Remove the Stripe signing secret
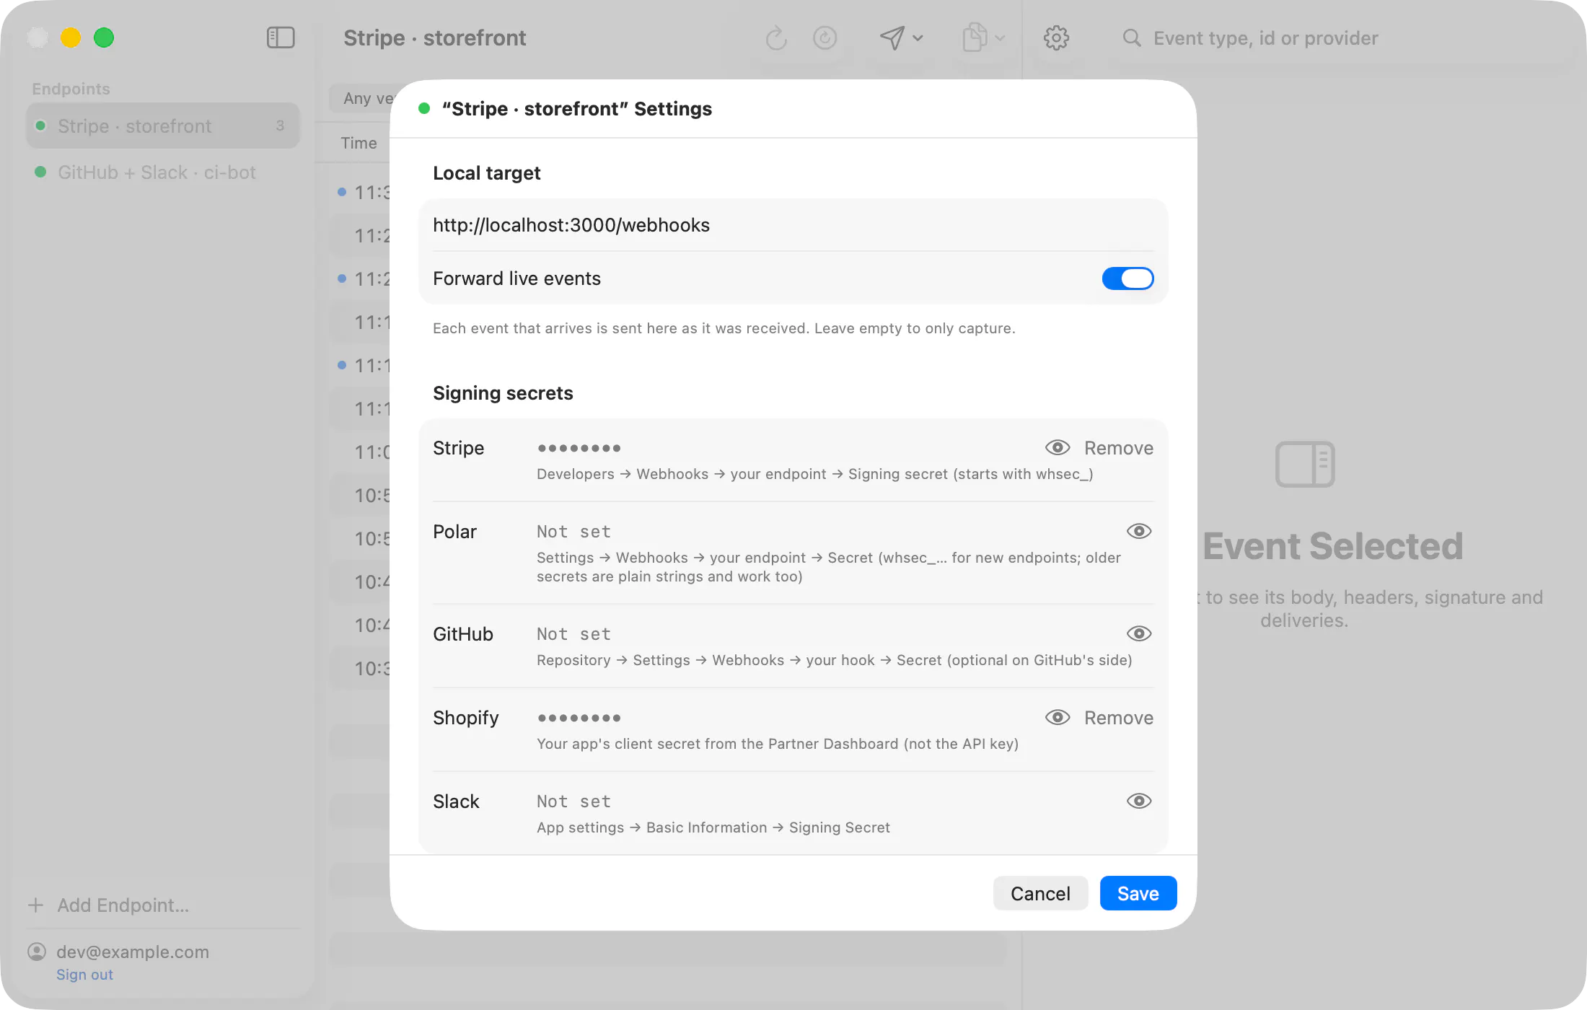This screenshot has width=1587, height=1010. click(x=1119, y=448)
